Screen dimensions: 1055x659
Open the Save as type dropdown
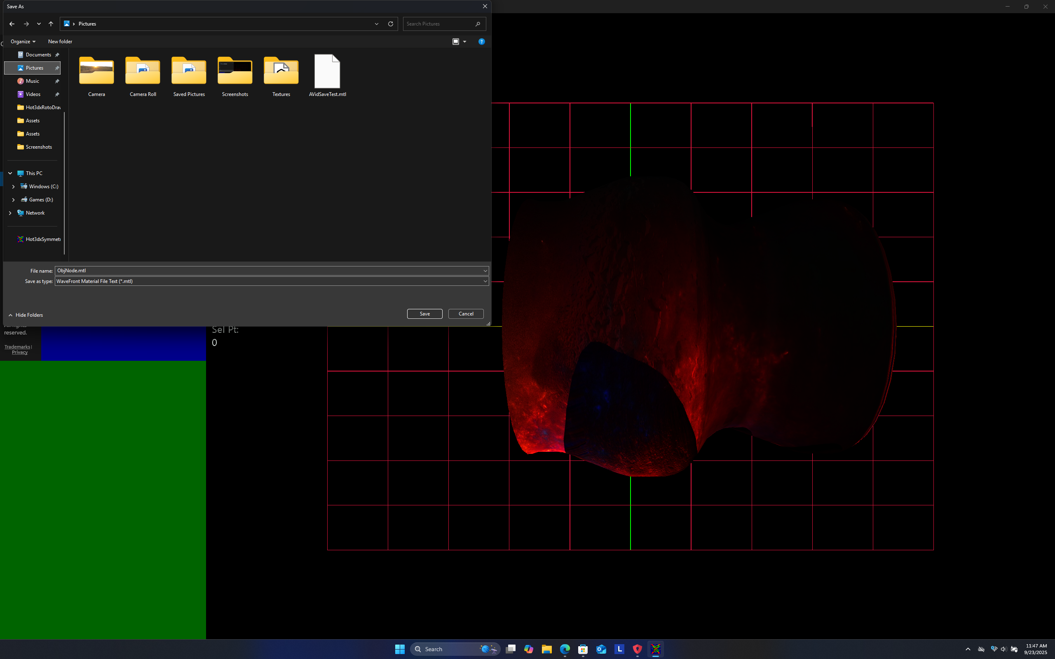(485, 281)
